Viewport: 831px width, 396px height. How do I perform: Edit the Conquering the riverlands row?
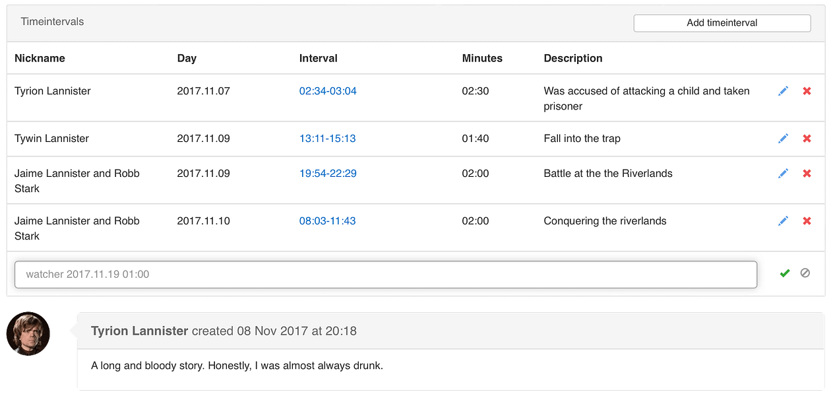pos(783,221)
